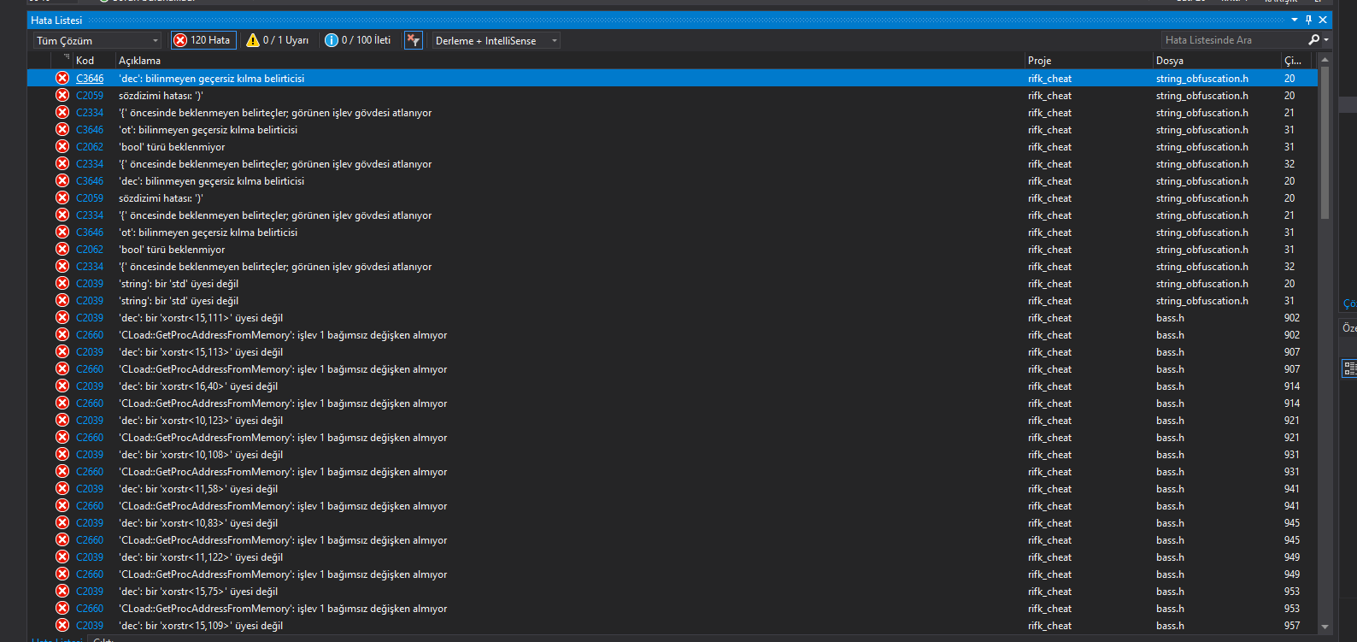
Task: Select 'string': bir 'std' üyesi değil at line 20
Action: coord(179,283)
